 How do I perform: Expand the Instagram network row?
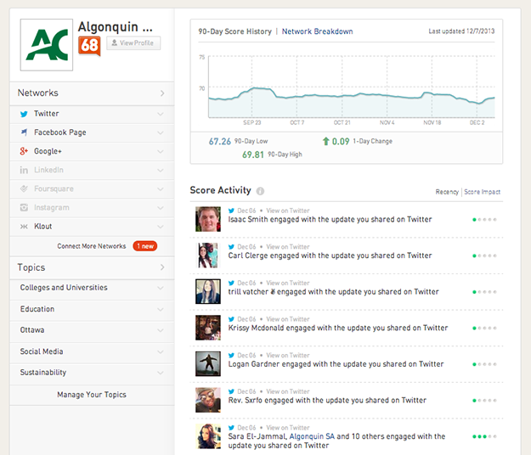161,208
